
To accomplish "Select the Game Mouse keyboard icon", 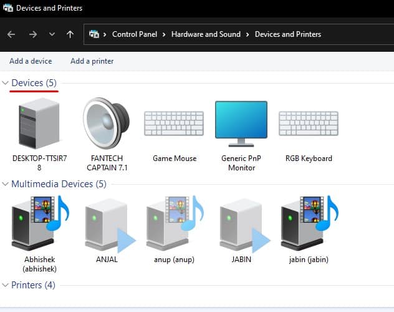I will click(174, 124).
